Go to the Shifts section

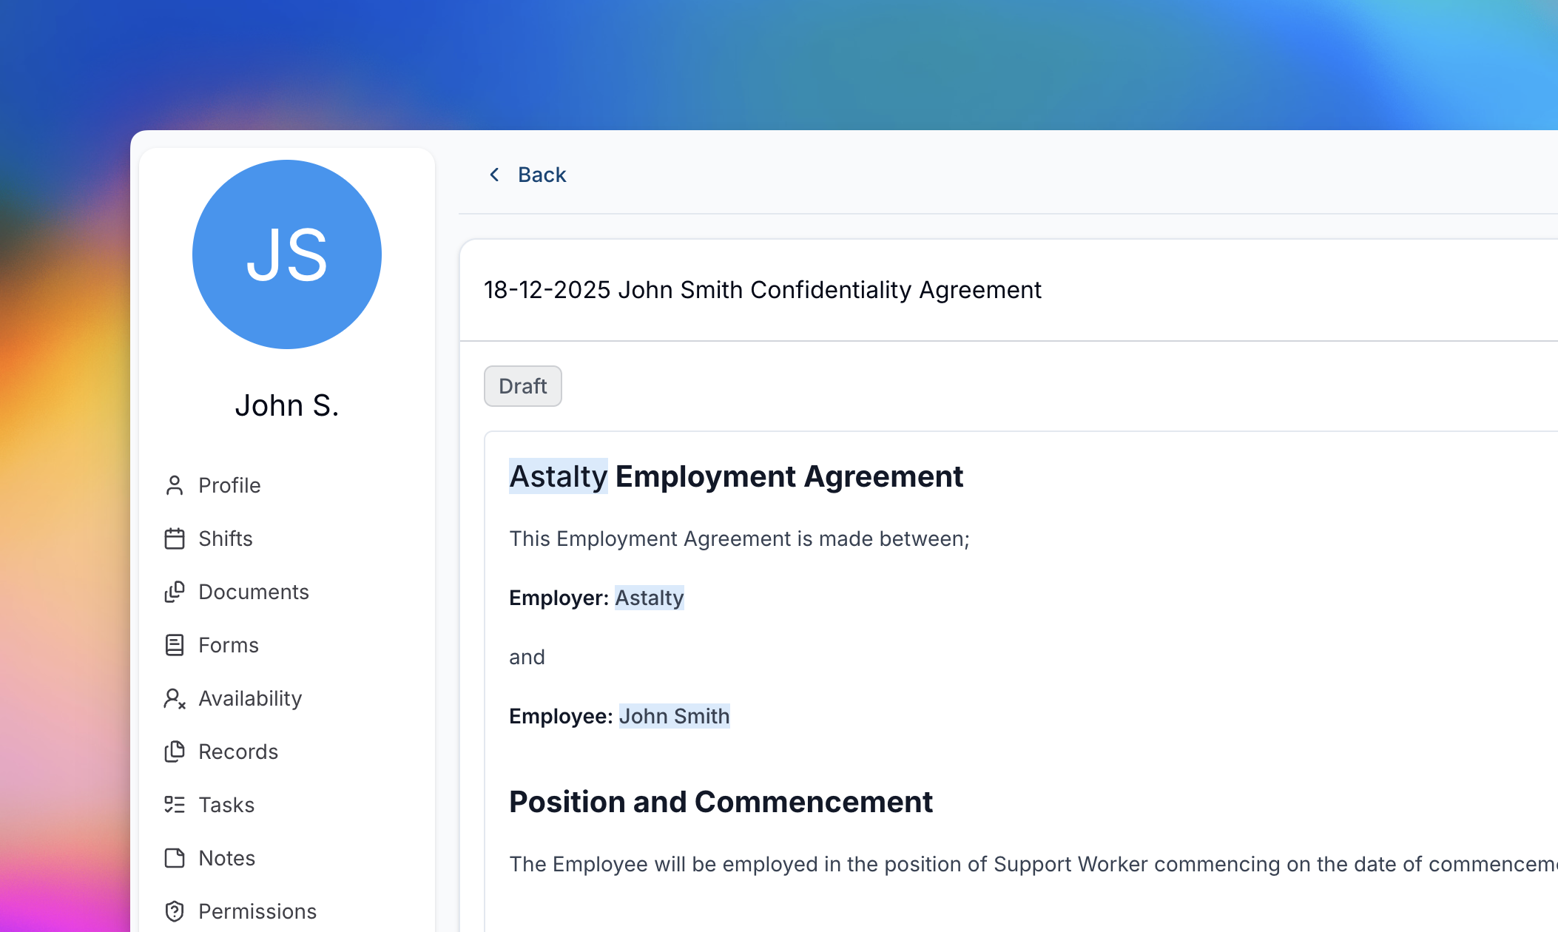pos(226,538)
